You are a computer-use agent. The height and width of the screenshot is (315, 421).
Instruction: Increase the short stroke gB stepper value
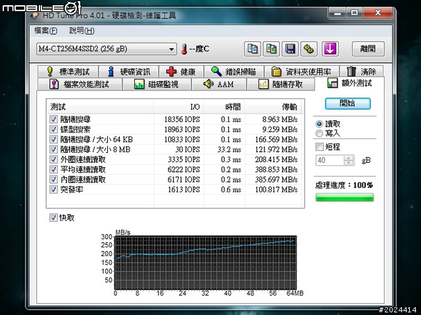[x=349, y=157]
